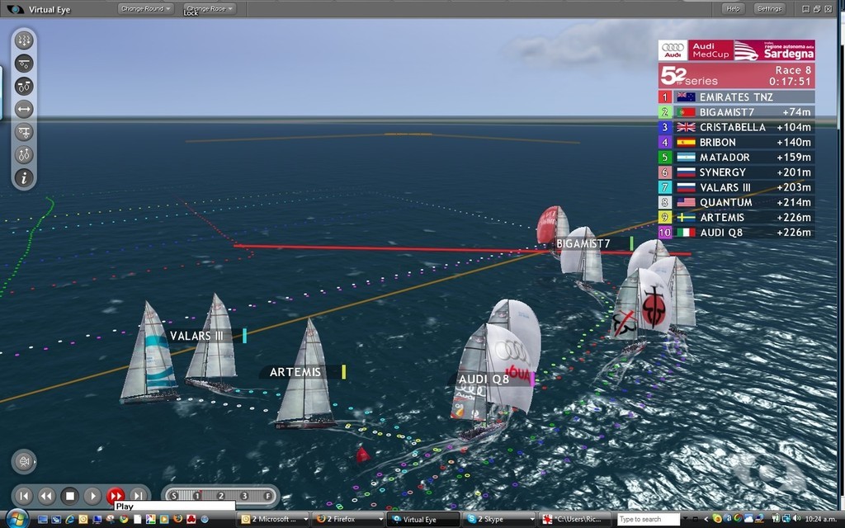Click the horizontal double-arrow distance icon
Viewport: 845px width, 528px height.
pos(24,110)
